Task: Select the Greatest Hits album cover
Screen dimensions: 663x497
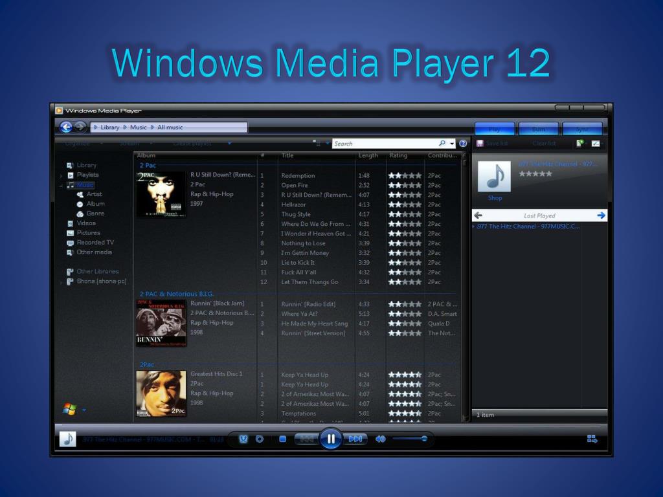Action: (161, 393)
